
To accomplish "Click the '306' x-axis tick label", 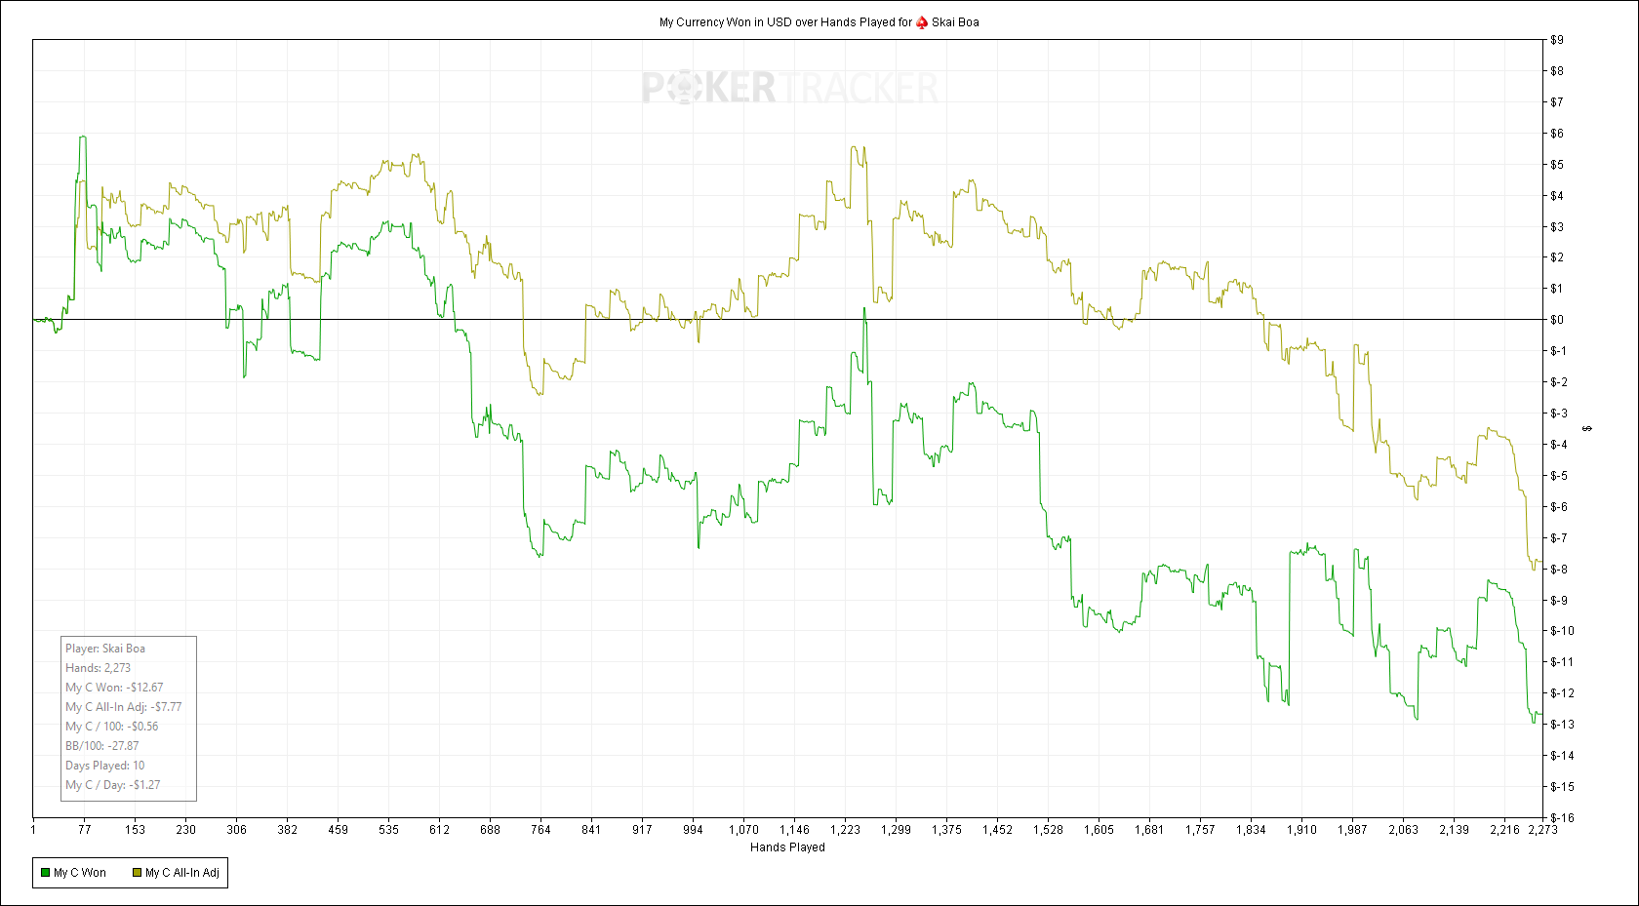I will (x=236, y=830).
